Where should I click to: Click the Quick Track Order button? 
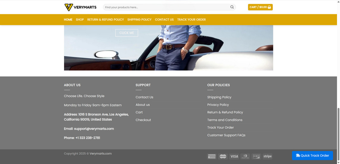(x=313, y=156)
